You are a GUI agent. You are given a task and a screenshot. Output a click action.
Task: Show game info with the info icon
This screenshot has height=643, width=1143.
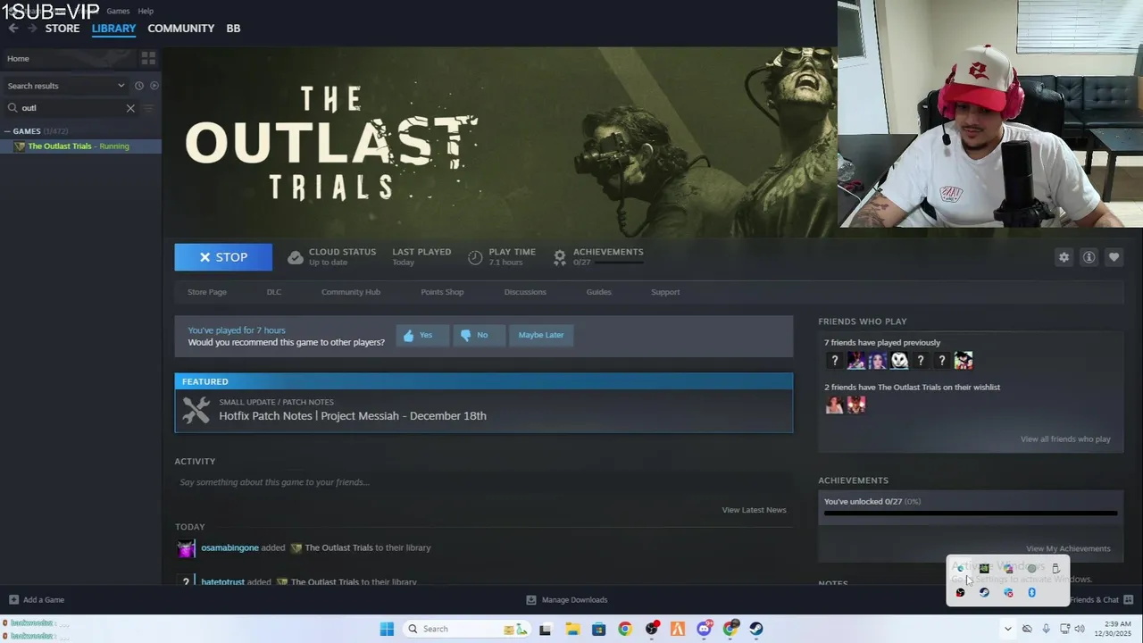(1089, 257)
